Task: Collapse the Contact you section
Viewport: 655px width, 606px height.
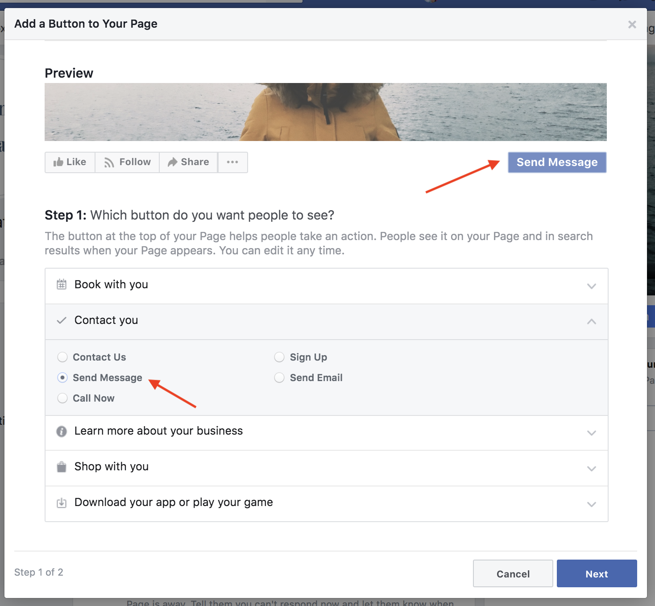Action: pos(592,321)
